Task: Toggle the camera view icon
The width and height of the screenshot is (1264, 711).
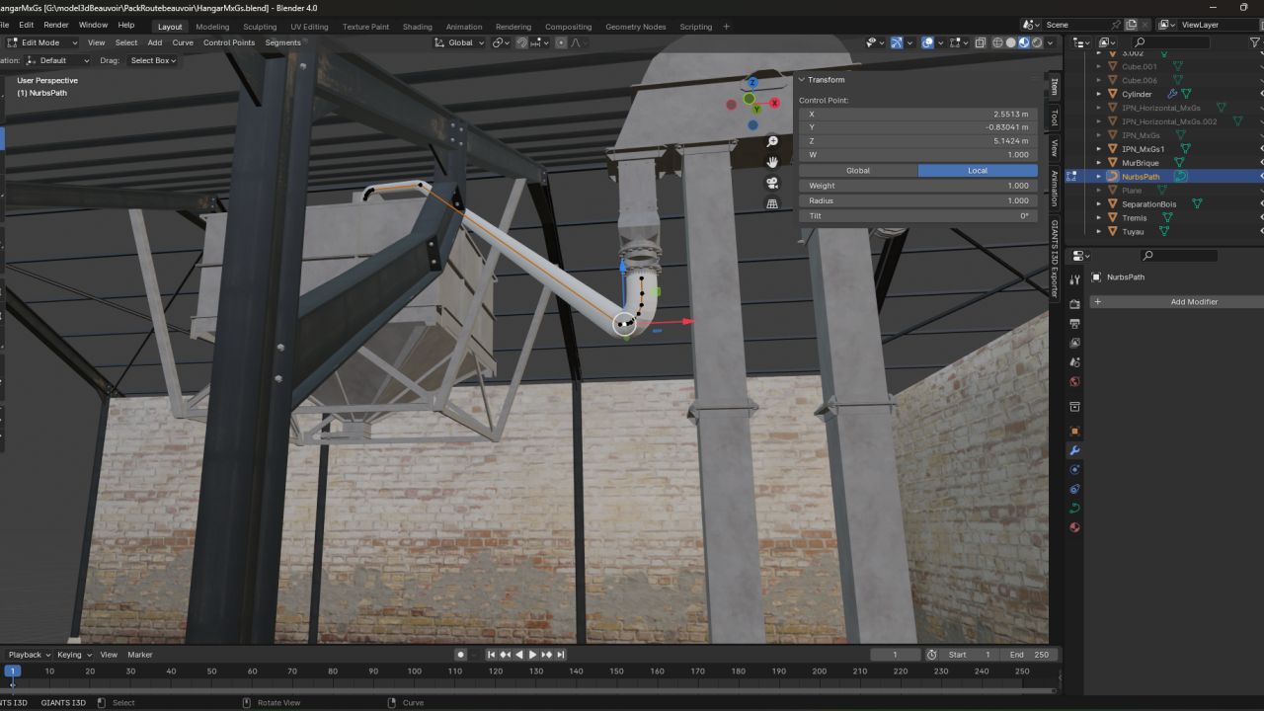Action: click(x=772, y=183)
